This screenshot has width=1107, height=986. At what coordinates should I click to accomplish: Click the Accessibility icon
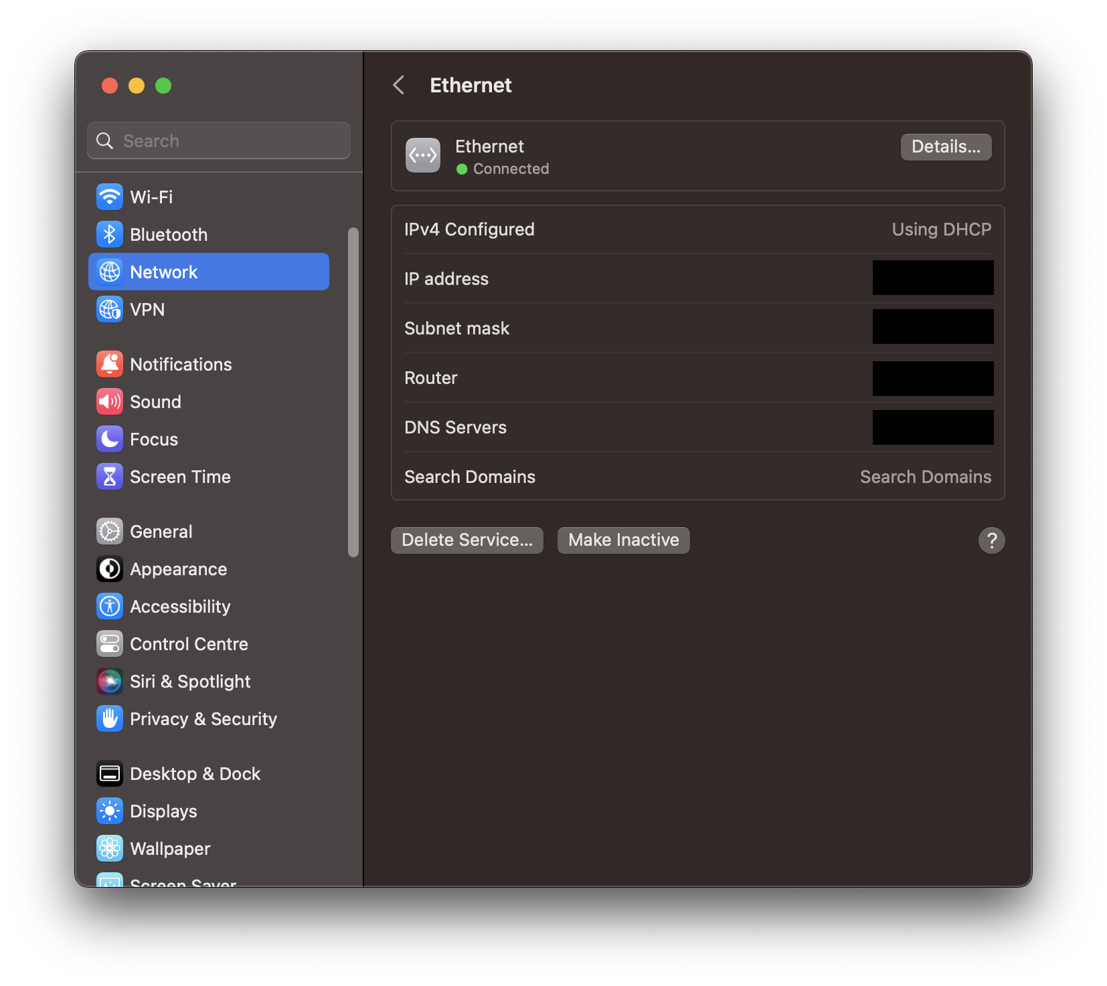[110, 606]
